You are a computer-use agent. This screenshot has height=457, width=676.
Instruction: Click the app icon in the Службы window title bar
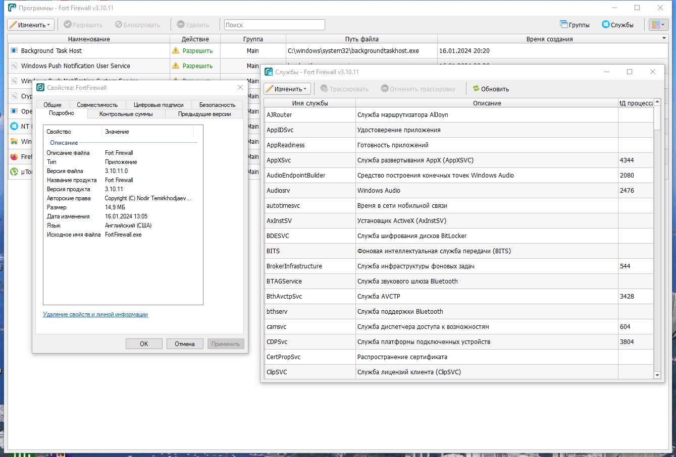tap(269, 72)
